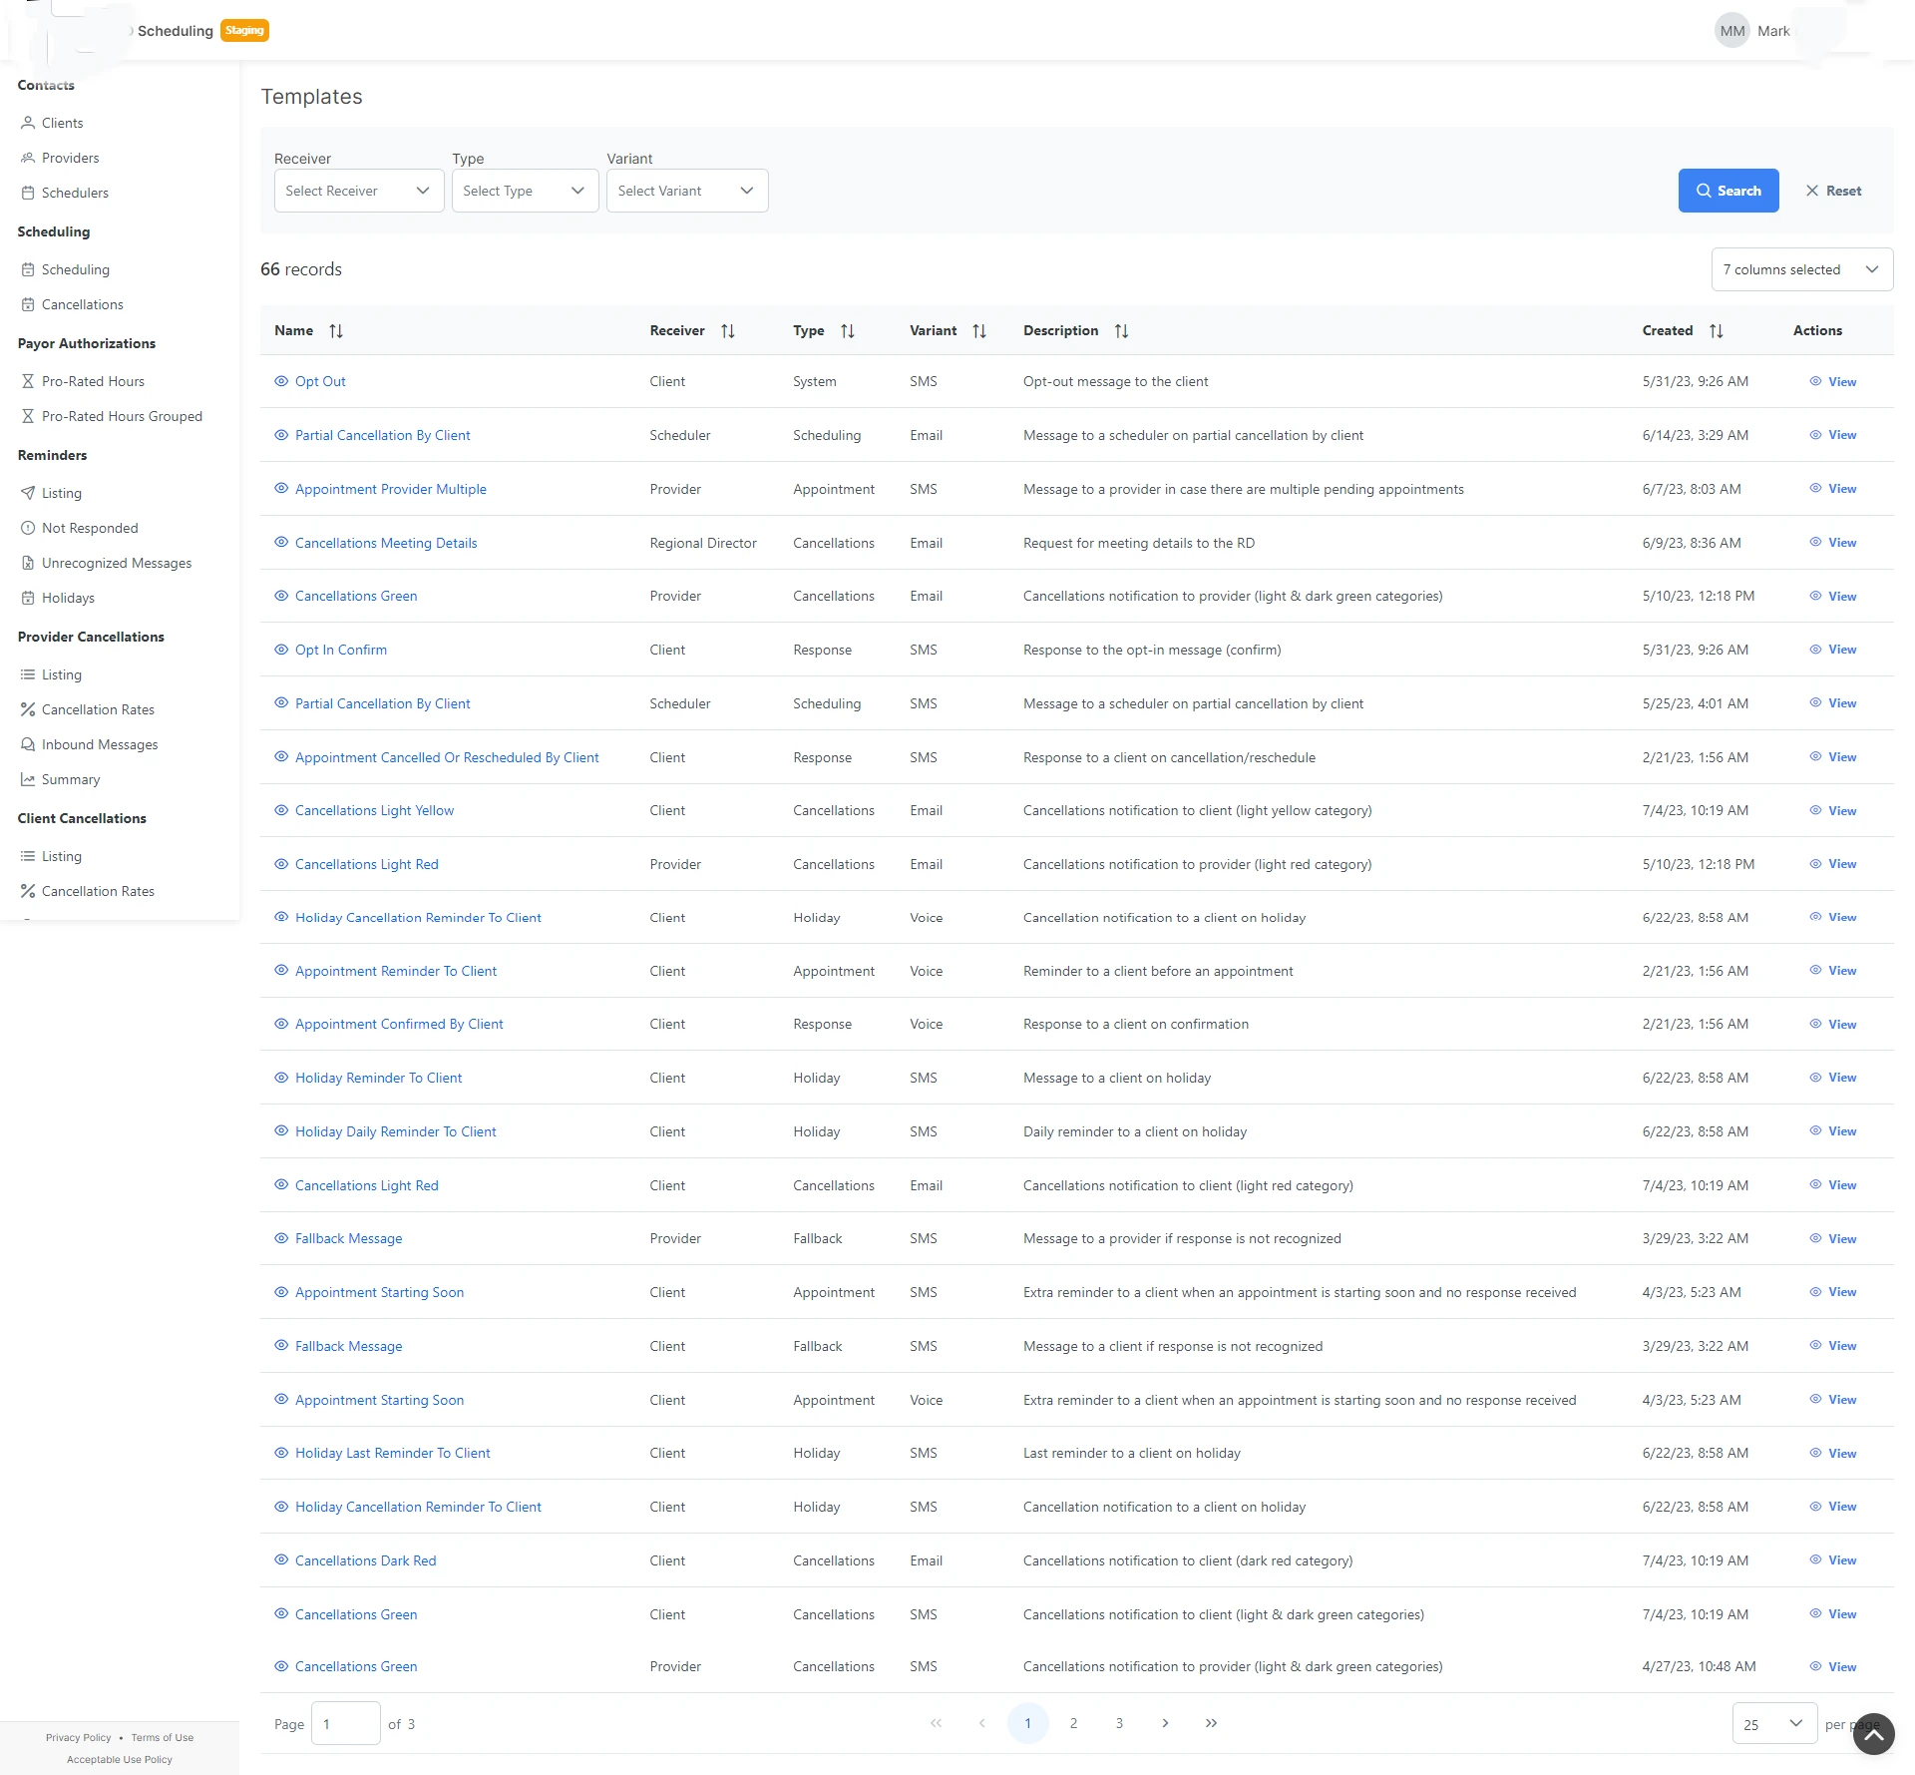Click the Reset button in filters
Image resolution: width=1915 pixels, height=1775 pixels.
tap(1833, 191)
